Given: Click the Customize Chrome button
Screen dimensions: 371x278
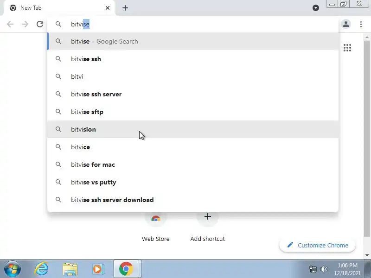Looking at the screenshot, I should tap(317, 245).
